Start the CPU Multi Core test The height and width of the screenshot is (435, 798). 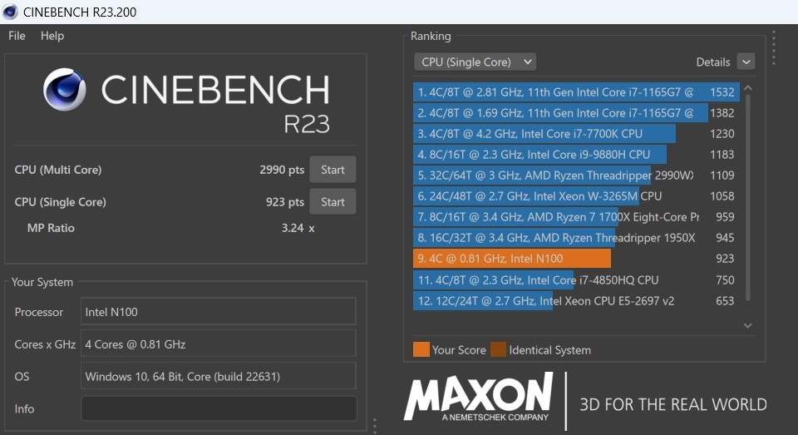(x=332, y=170)
